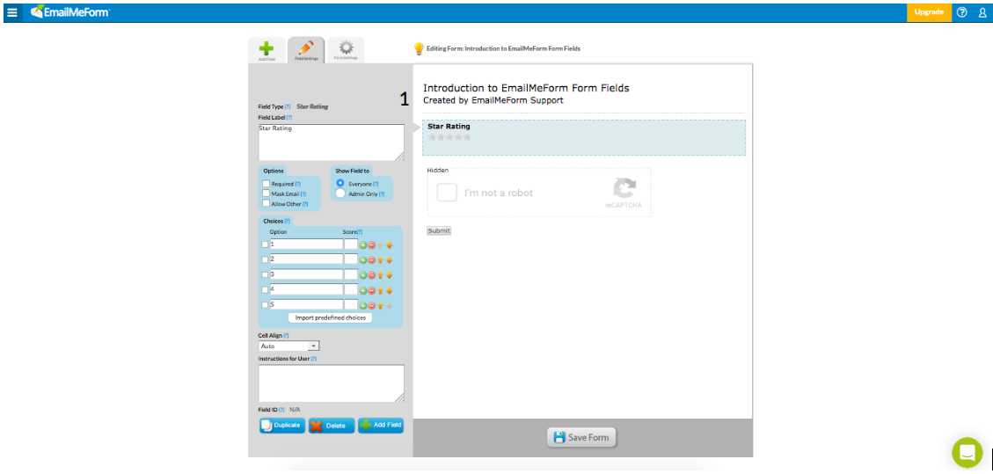
Task: Open the hamburger menu in the header
Action: 12,12
